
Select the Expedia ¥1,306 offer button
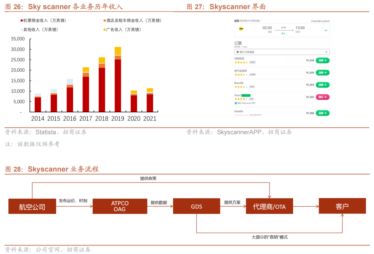tap(322, 113)
